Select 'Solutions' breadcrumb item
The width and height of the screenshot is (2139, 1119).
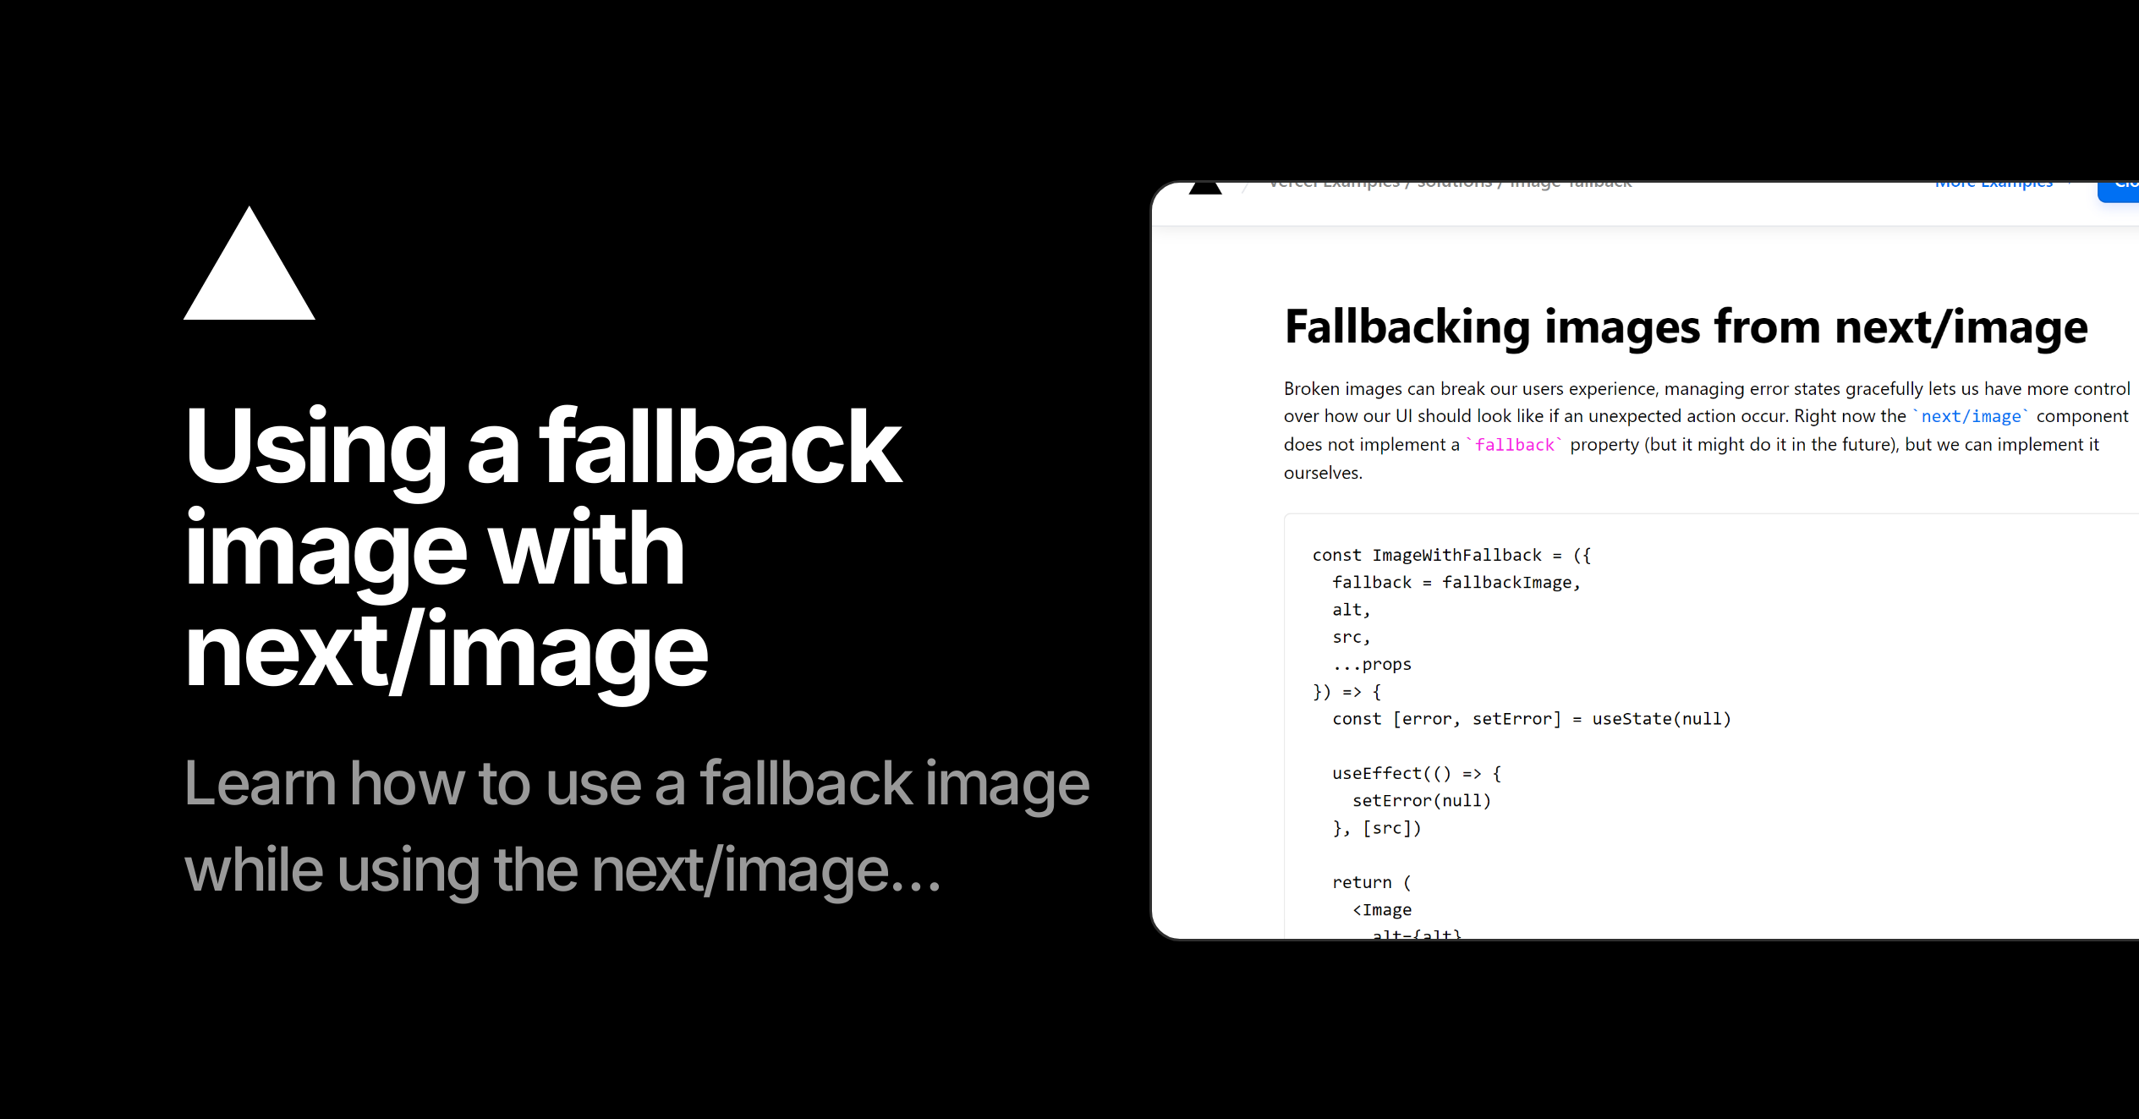[x=1454, y=181]
